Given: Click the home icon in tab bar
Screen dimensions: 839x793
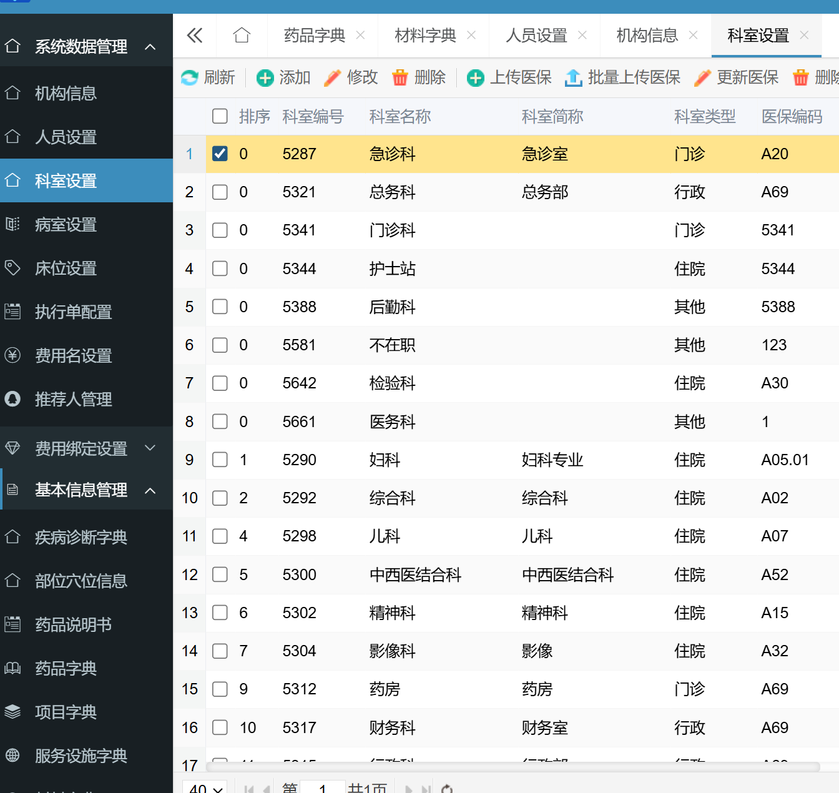Looking at the screenshot, I should click(242, 36).
